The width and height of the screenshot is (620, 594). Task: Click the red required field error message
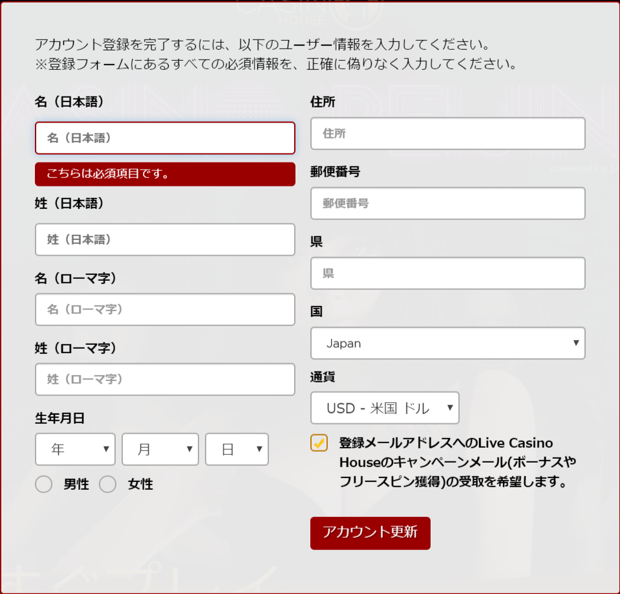tap(165, 174)
